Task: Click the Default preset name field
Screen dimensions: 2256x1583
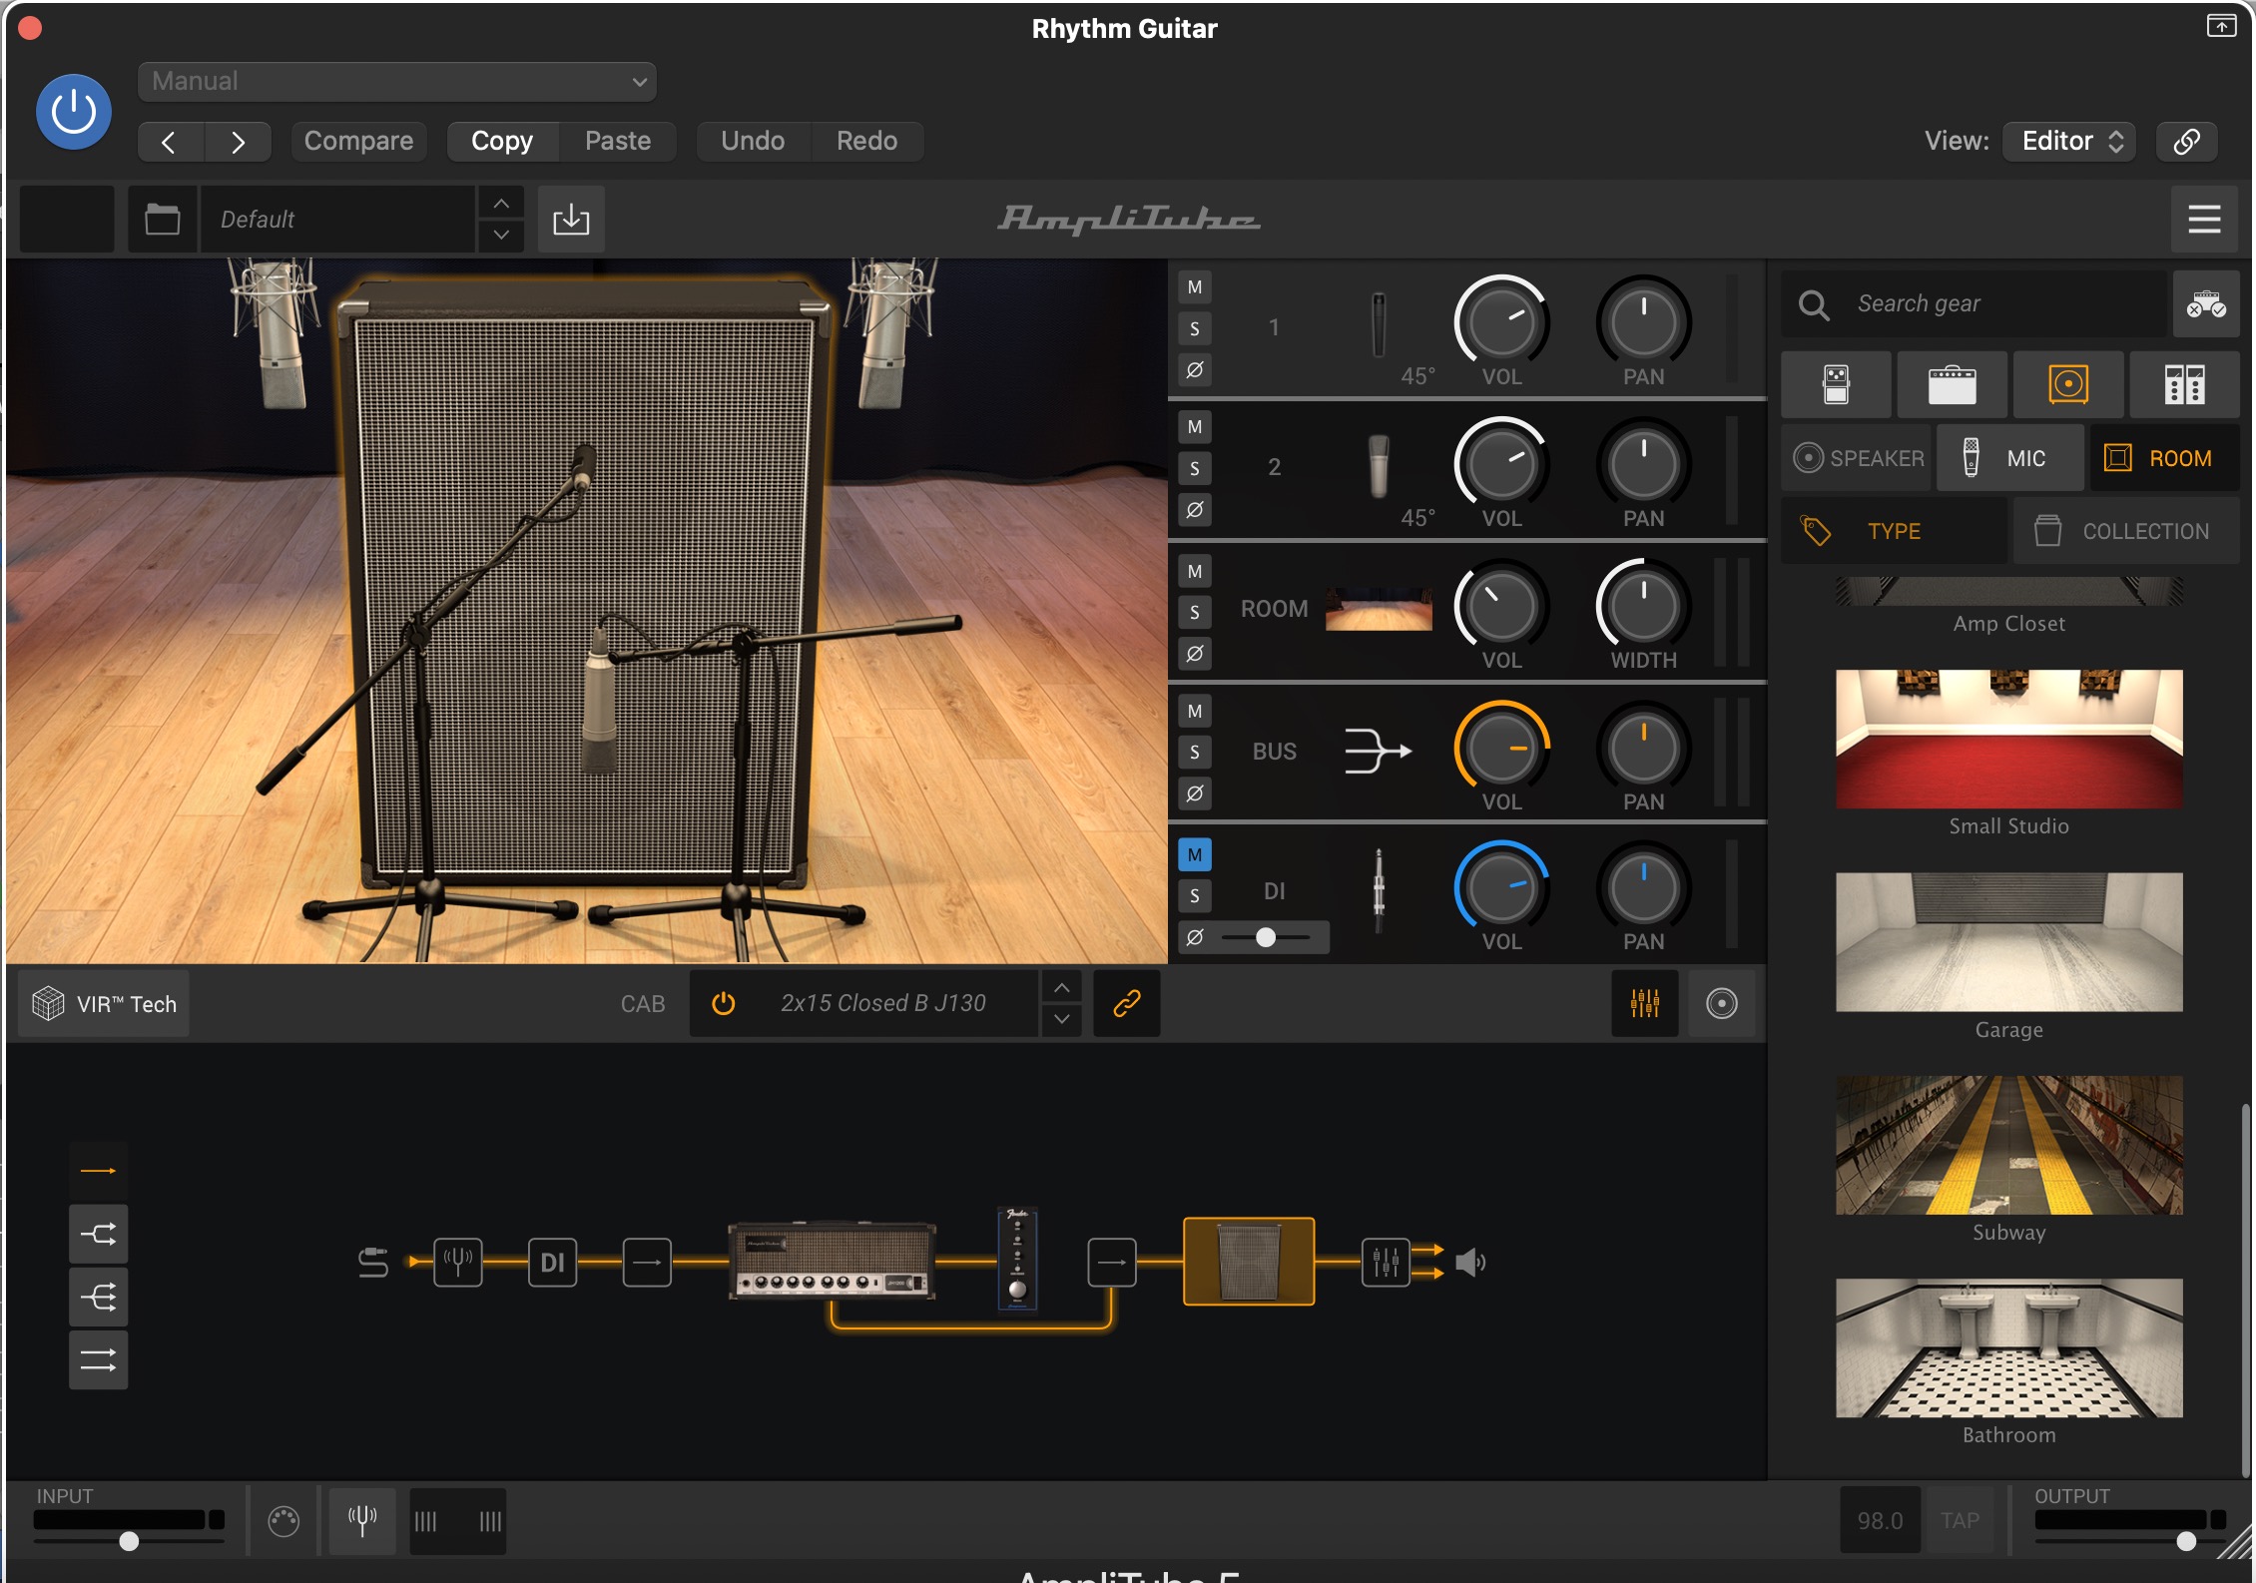Action: tap(337, 220)
